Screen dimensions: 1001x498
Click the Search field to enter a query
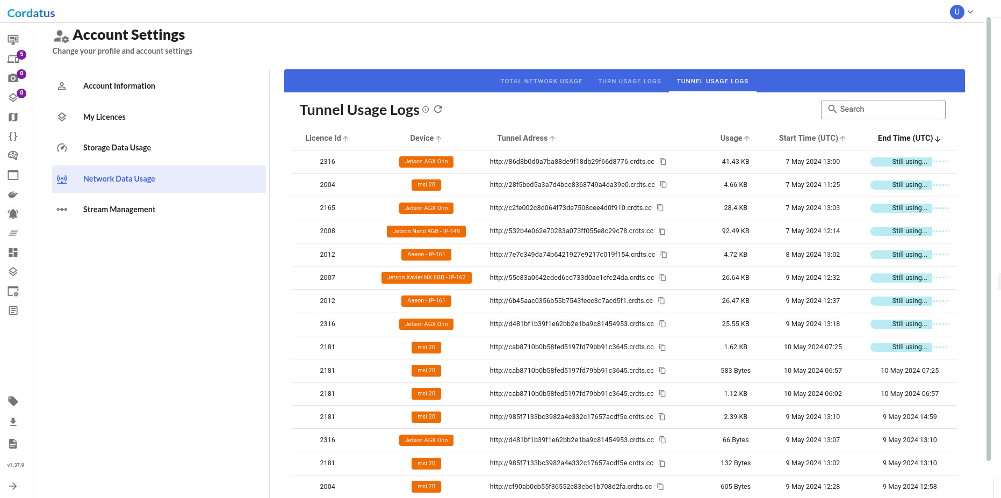tap(883, 109)
